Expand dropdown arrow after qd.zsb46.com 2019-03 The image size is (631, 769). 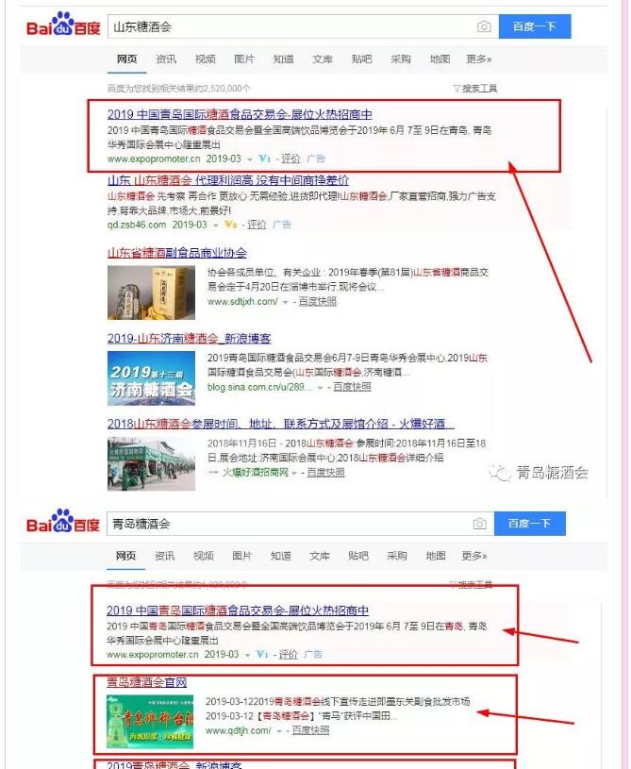click(x=215, y=226)
